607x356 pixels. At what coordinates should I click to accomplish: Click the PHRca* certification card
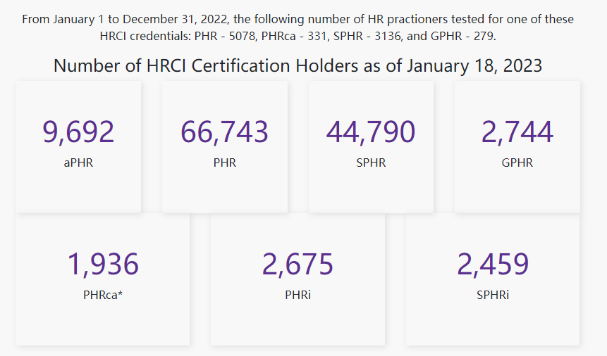(103, 279)
